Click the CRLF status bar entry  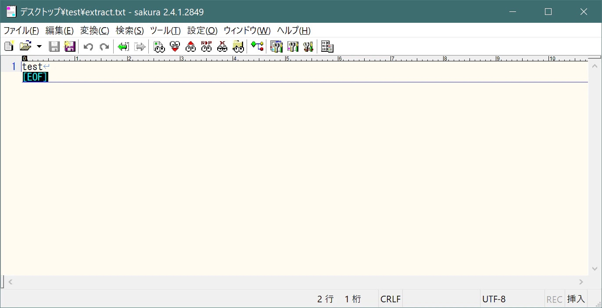pos(390,299)
